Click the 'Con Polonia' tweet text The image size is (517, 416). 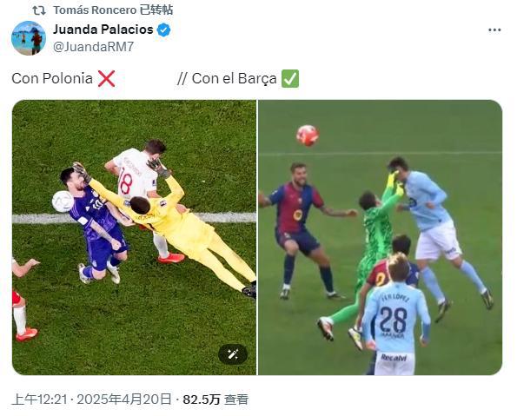coord(52,78)
